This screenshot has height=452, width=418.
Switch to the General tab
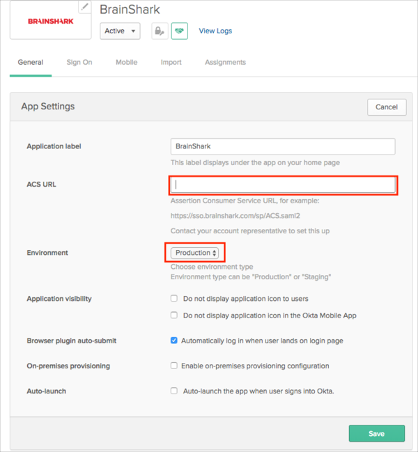click(x=31, y=63)
